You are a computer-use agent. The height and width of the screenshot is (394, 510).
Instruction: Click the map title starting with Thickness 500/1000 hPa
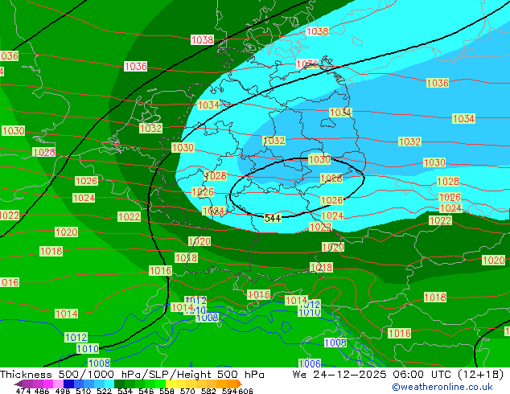(x=132, y=375)
